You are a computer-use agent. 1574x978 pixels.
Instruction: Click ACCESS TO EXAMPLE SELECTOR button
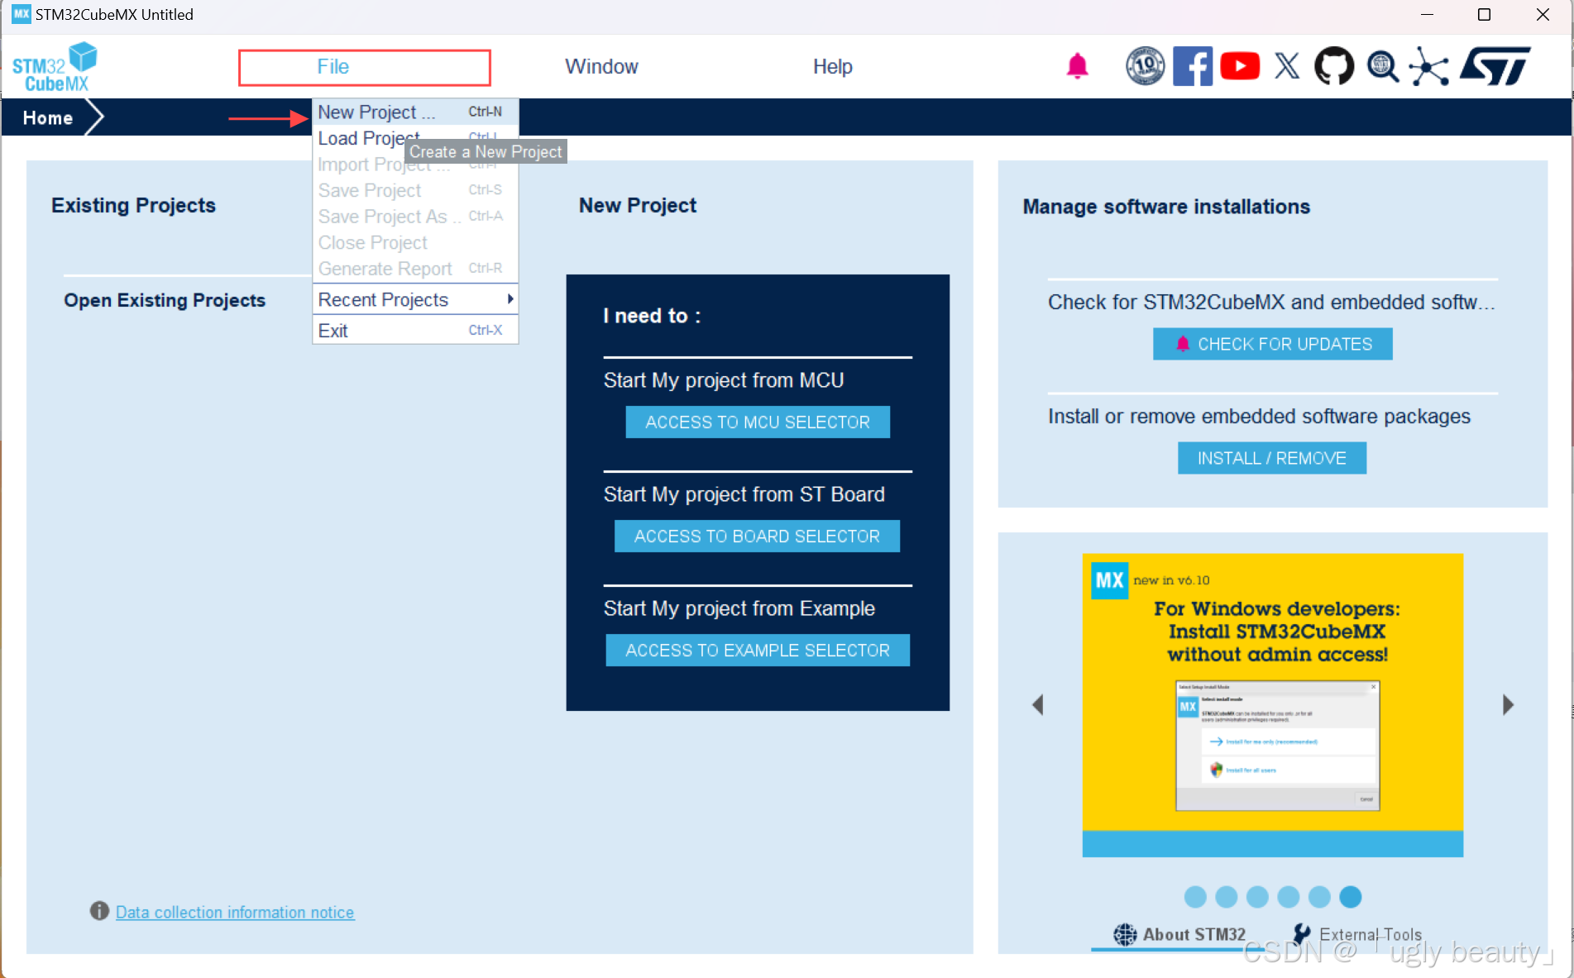coord(758,651)
